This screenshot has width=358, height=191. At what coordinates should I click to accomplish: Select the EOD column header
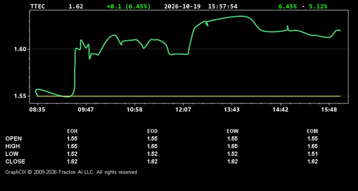tap(152, 131)
